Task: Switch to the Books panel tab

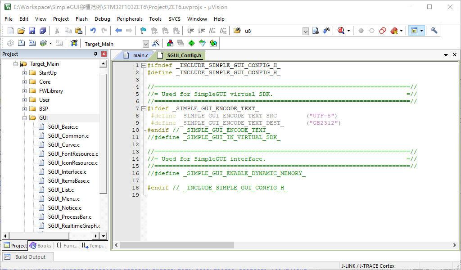Action: point(41,246)
